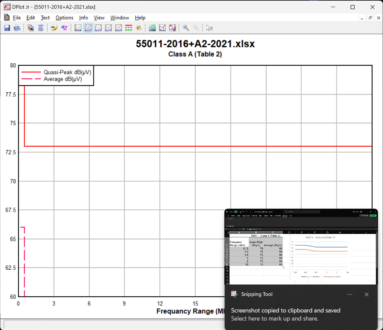Click the status bar field at bottom

click(x=114, y=325)
